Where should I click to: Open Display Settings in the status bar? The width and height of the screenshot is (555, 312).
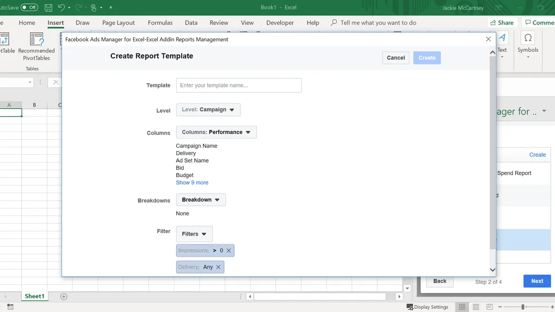point(427,307)
